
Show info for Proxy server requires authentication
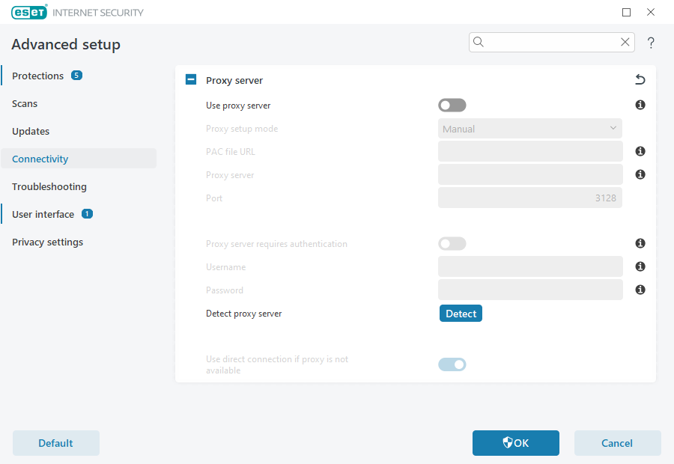pyautogui.click(x=640, y=244)
